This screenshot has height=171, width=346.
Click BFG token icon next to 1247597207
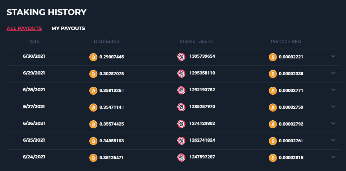point(182,157)
